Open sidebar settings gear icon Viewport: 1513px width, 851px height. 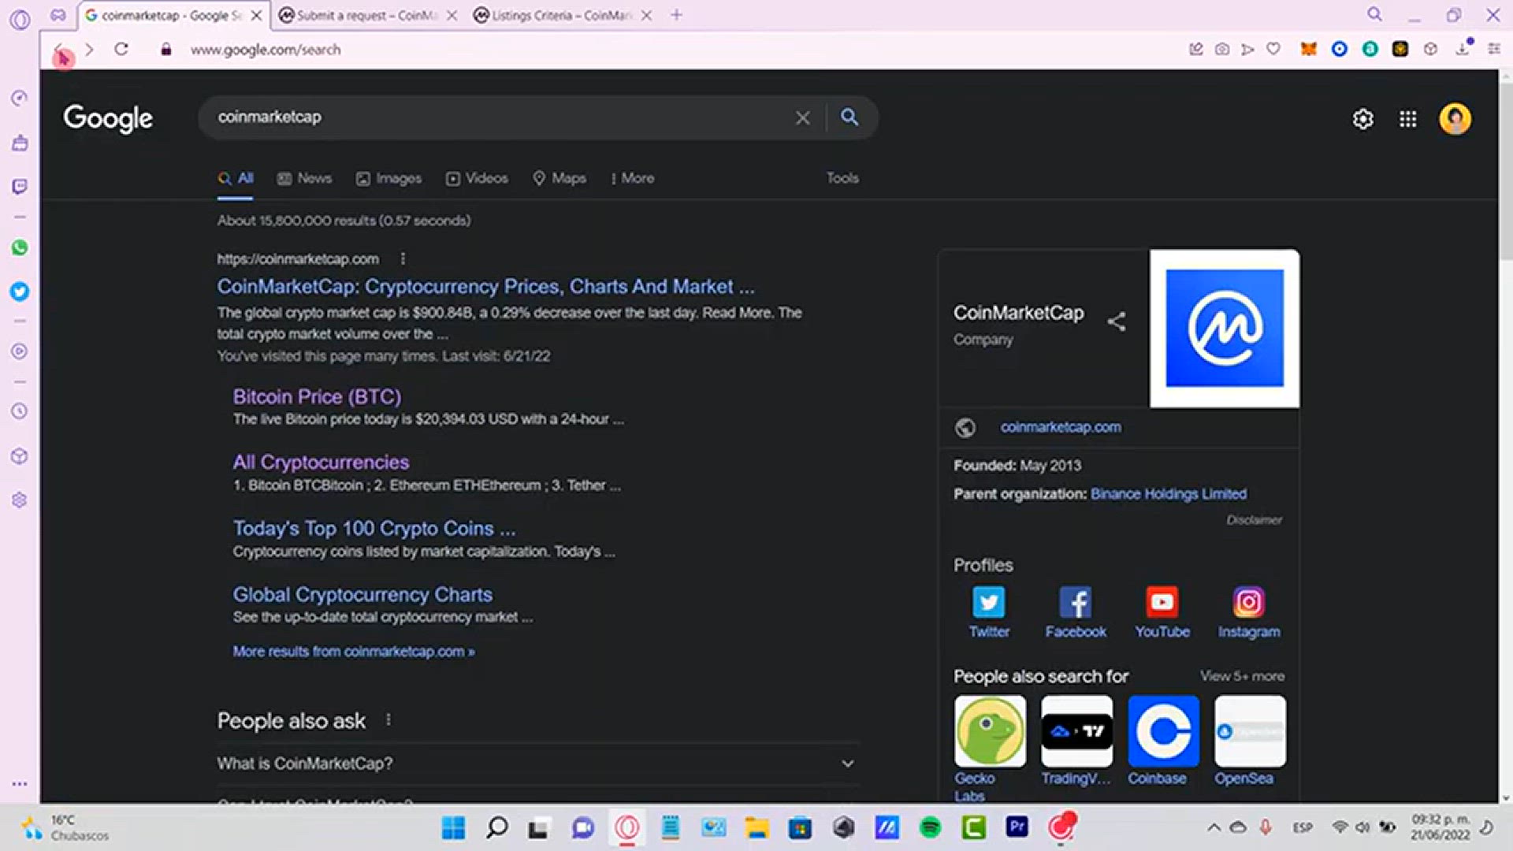tap(20, 500)
